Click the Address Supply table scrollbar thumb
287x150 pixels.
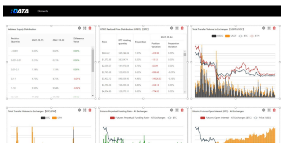(x=93, y=61)
